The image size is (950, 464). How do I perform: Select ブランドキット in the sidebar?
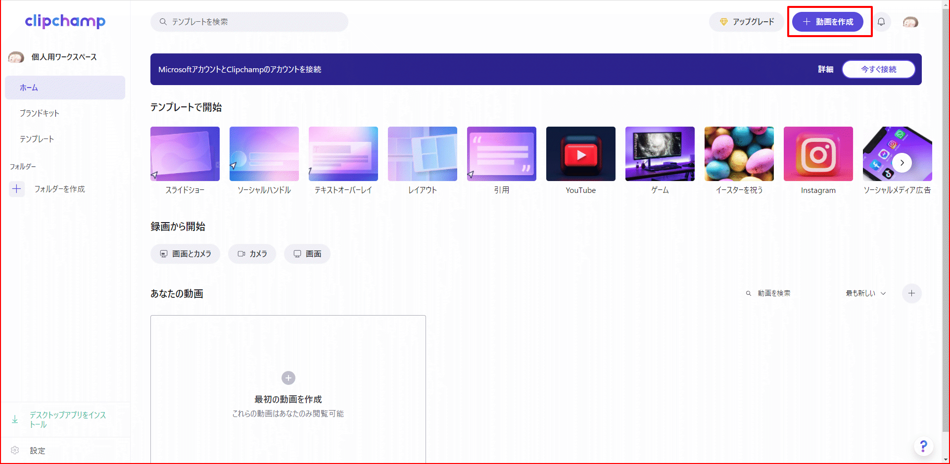click(x=40, y=113)
